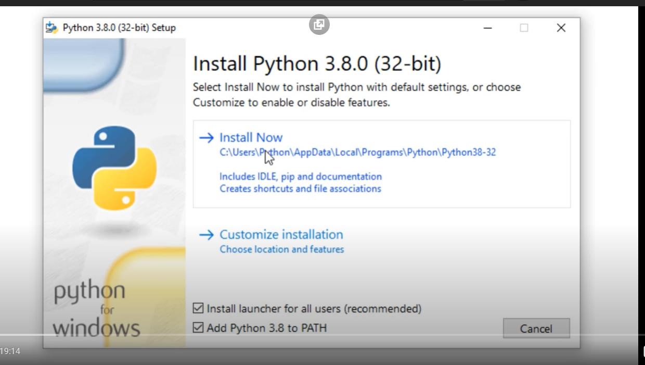The width and height of the screenshot is (645, 365).
Task: Cancel the Python setup
Action: [x=536, y=329]
